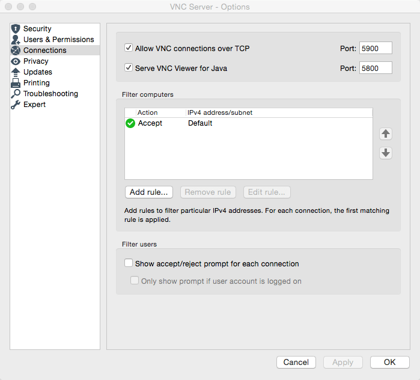Move rule up with up arrow
The height and width of the screenshot is (380, 420).
pyautogui.click(x=386, y=133)
